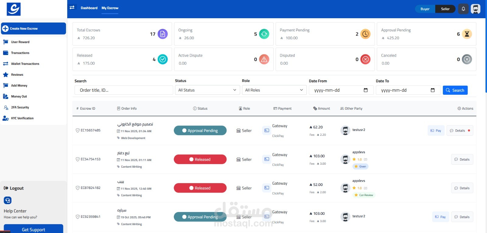
Task: Click the Date From input field
Action: [341, 90]
